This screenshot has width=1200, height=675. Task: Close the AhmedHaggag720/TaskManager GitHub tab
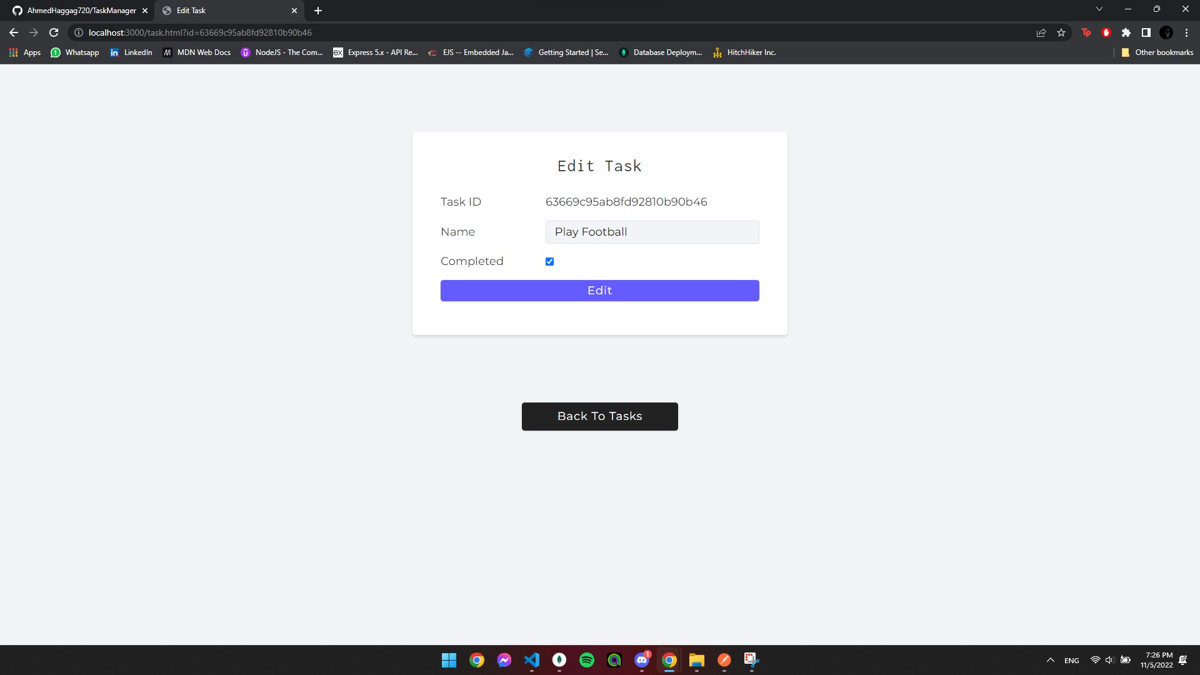[x=145, y=11]
